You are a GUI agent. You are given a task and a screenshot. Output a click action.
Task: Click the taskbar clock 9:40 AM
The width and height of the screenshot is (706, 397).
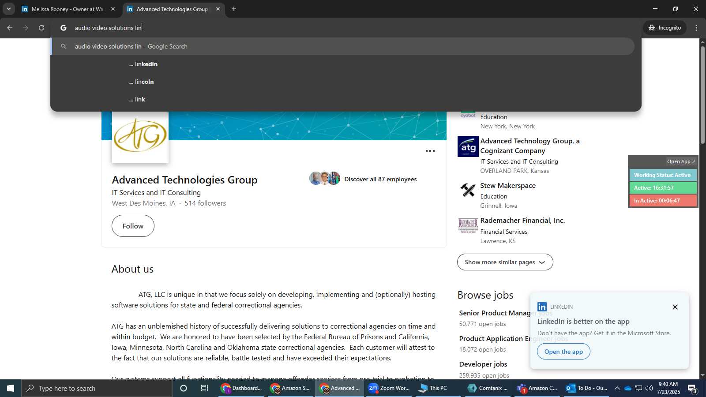click(668, 388)
